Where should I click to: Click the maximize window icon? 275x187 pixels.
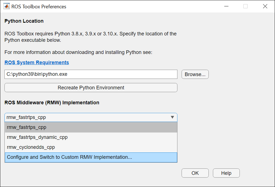tap(246, 6)
